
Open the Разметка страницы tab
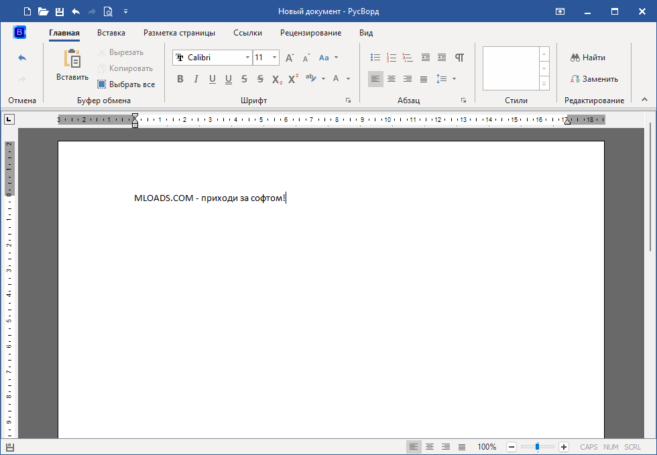point(179,33)
